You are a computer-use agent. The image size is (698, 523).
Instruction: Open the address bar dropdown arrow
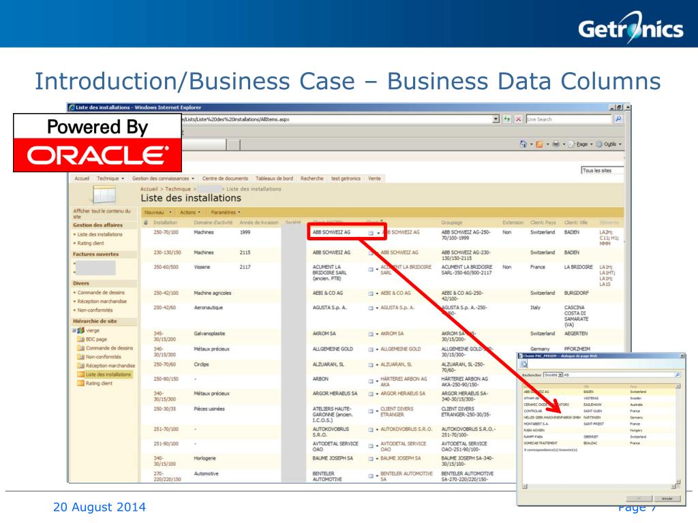pos(496,119)
